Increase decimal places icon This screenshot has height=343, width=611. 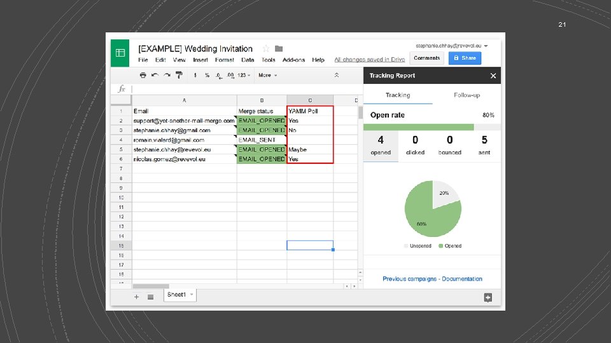[230, 76]
